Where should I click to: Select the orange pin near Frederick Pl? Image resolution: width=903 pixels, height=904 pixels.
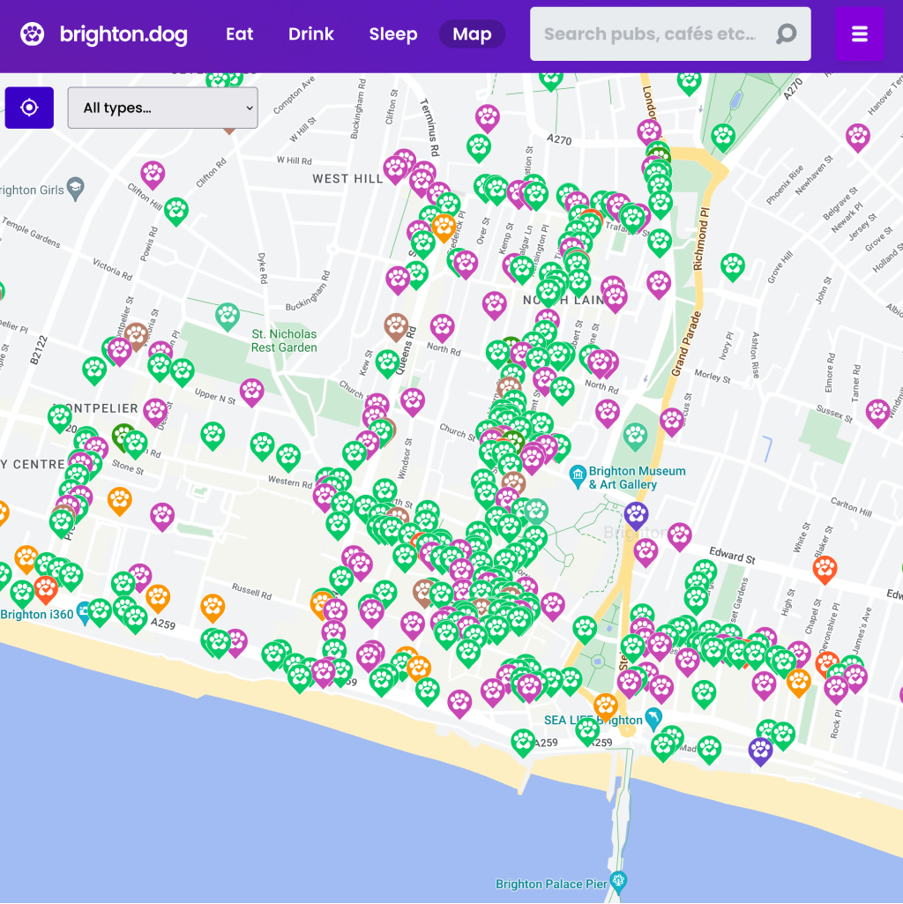pos(444,228)
